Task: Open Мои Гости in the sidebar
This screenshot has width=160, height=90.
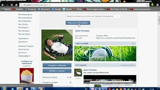Action: (22, 53)
